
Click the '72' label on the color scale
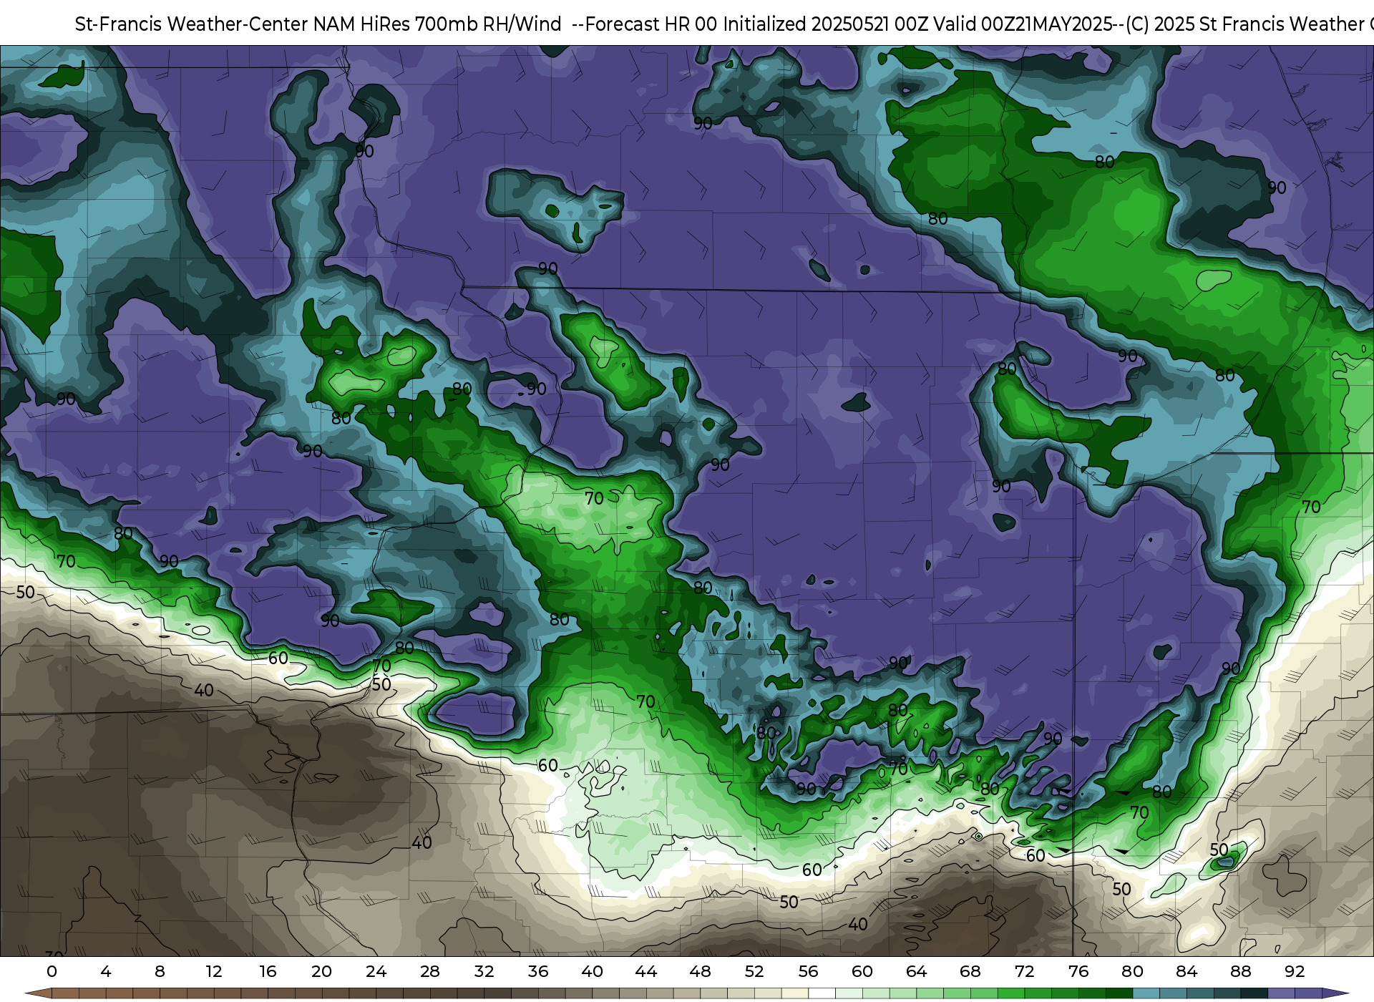[x=1025, y=971]
